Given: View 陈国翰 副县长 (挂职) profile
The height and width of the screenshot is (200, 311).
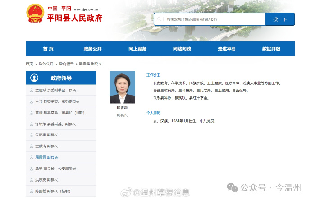Looking at the screenshot, I should (x=53, y=191).
